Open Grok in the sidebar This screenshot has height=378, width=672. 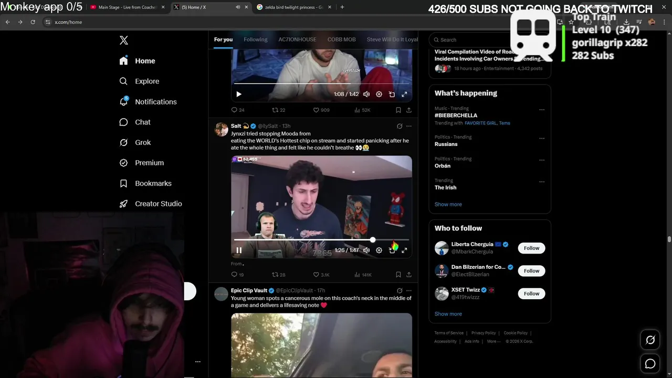click(135, 143)
